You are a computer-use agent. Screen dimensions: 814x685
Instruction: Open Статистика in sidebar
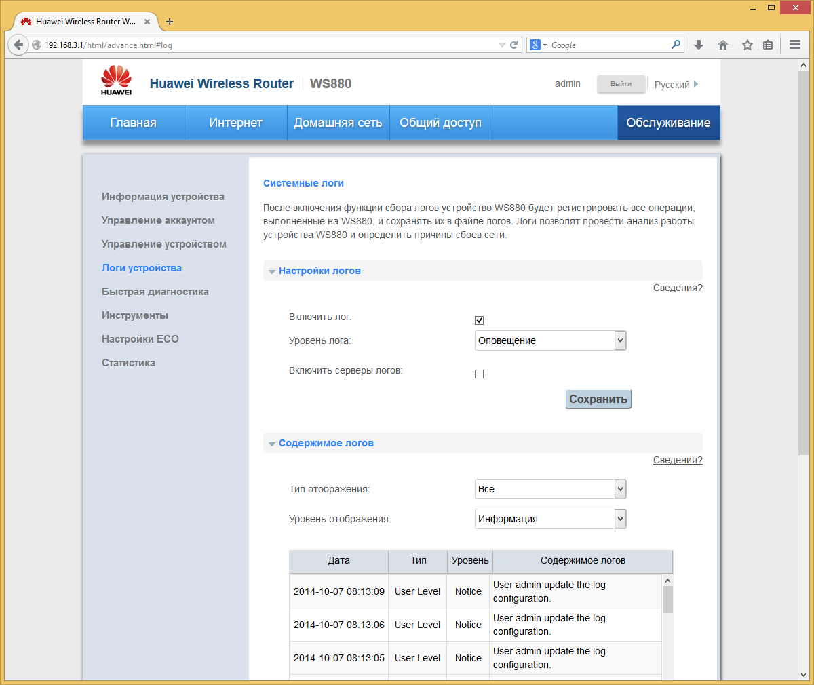[128, 363]
